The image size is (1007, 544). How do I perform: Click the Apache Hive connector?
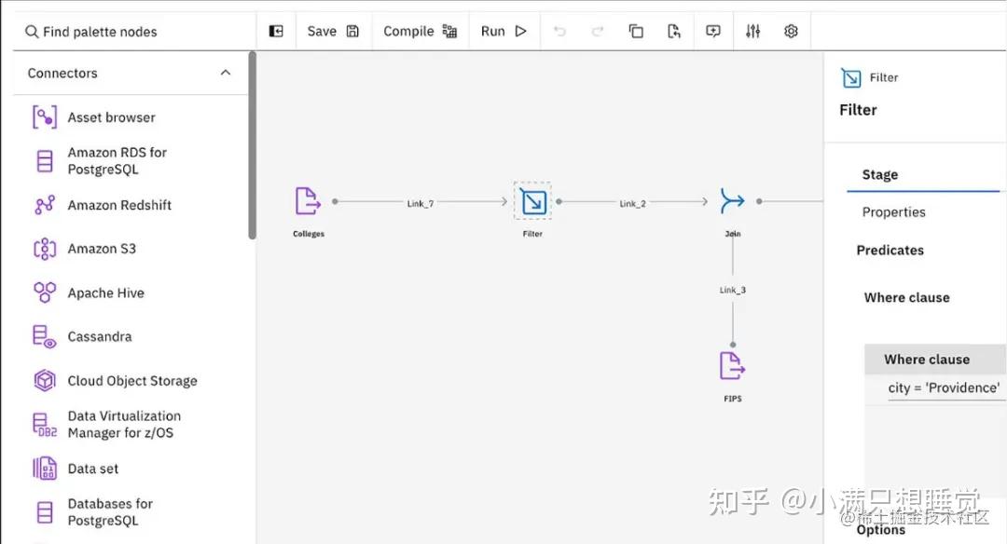(105, 292)
